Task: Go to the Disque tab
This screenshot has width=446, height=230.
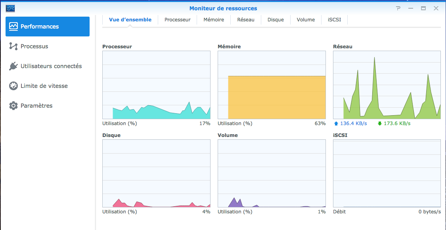Action: [x=276, y=19]
